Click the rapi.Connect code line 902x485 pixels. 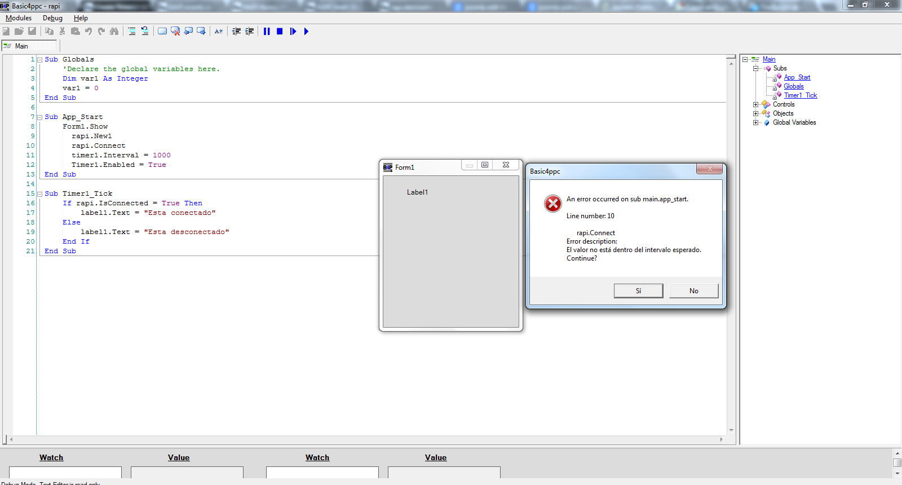[99, 146]
